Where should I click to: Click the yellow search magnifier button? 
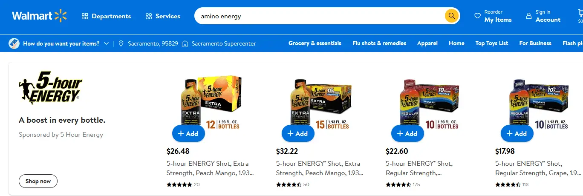pyautogui.click(x=452, y=16)
